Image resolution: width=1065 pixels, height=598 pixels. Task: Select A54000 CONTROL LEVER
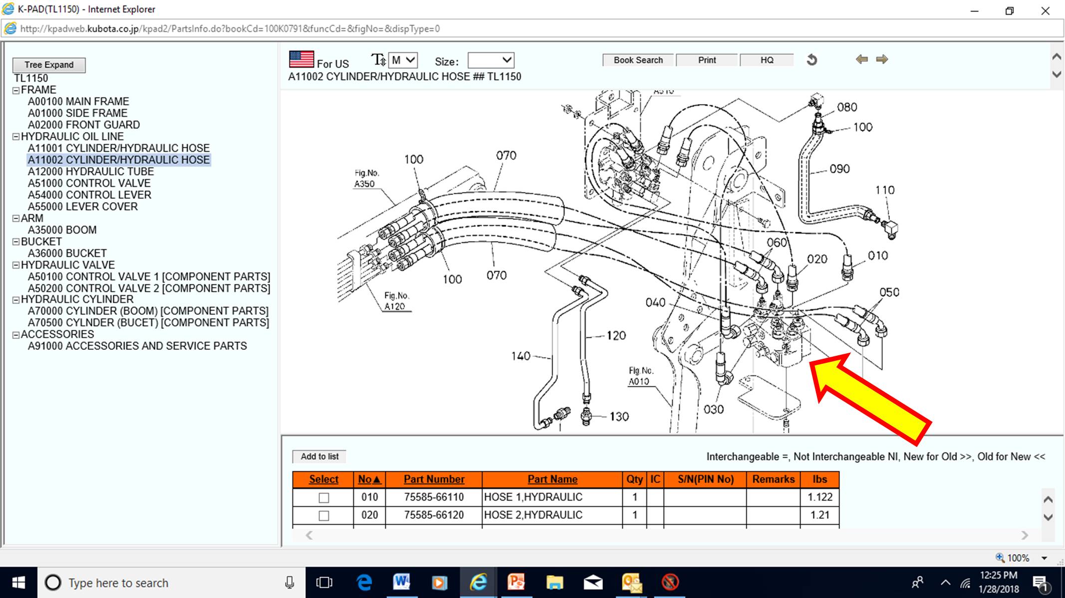click(89, 195)
